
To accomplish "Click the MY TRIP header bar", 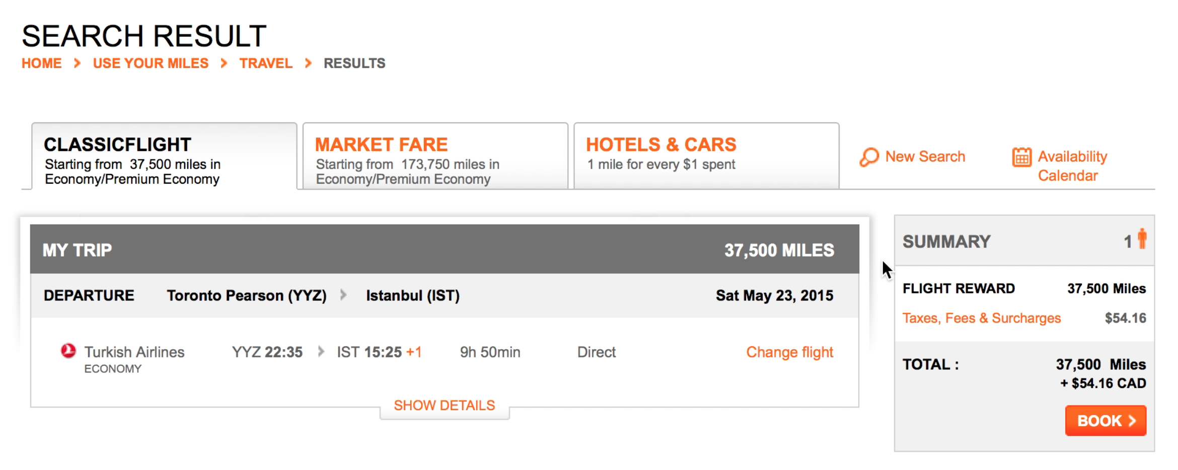I will click(445, 249).
